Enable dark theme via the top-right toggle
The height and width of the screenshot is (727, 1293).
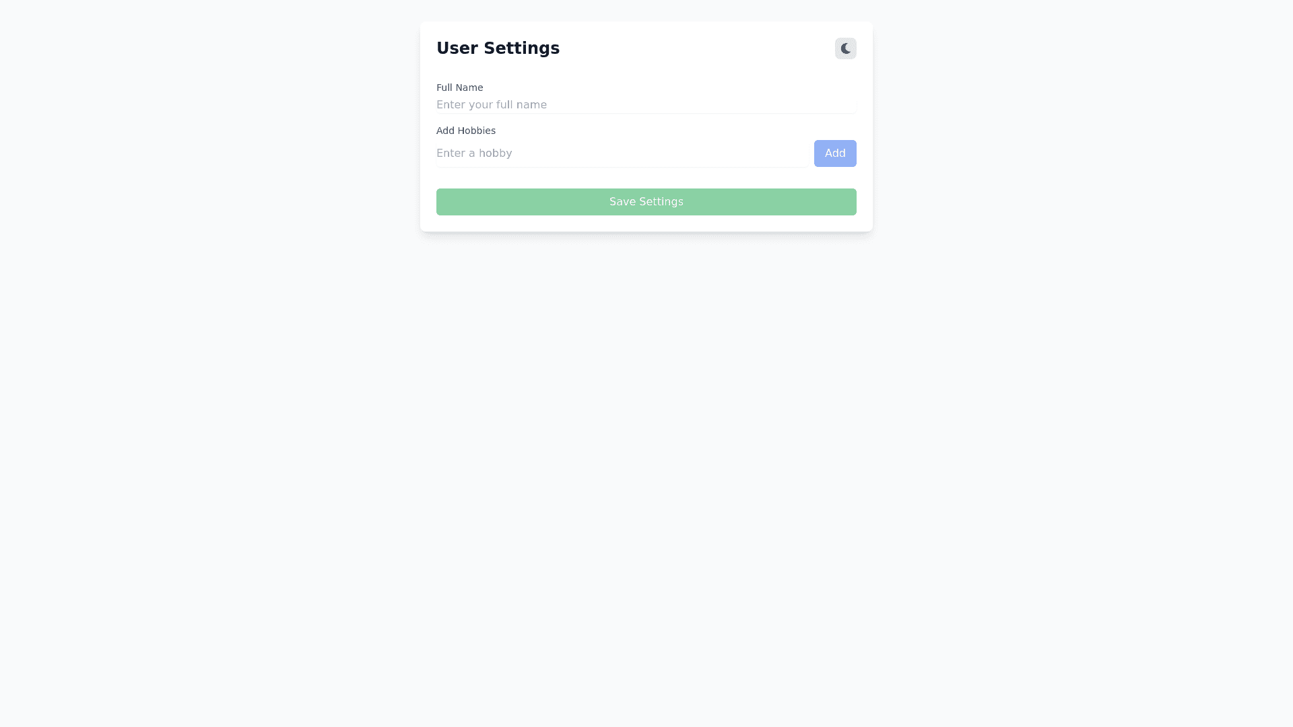845,48
